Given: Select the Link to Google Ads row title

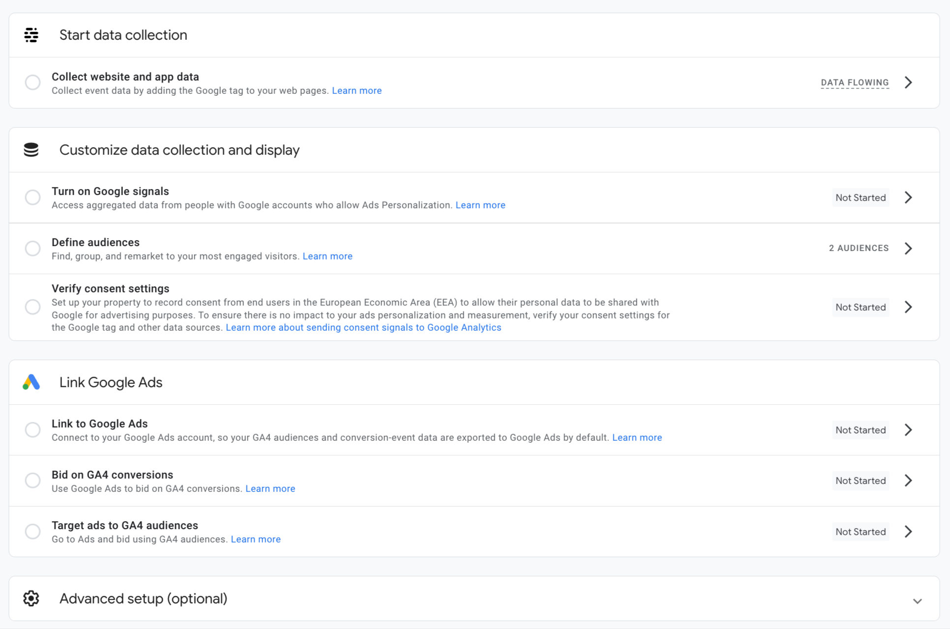Looking at the screenshot, I should tap(100, 424).
